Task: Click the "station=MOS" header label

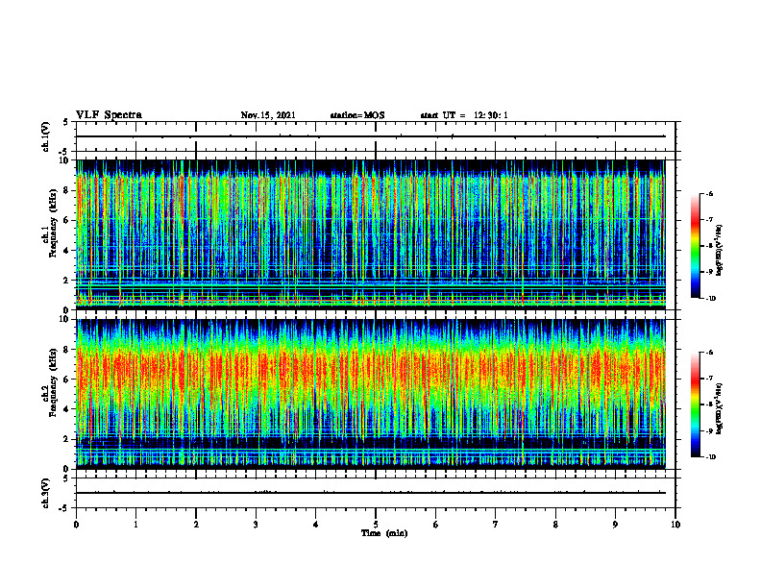Action: click(357, 115)
